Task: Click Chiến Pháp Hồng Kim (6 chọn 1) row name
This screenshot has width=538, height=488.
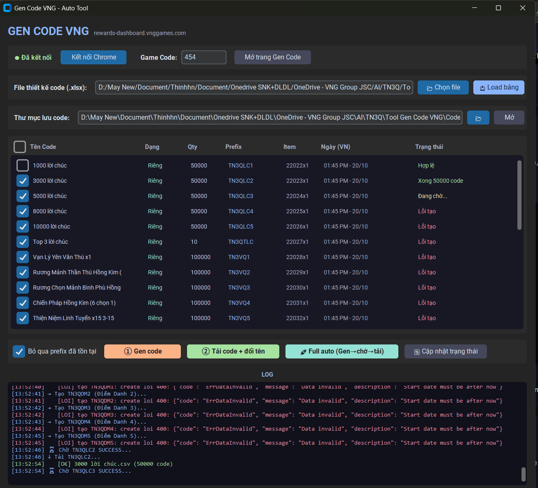Action: (x=74, y=303)
